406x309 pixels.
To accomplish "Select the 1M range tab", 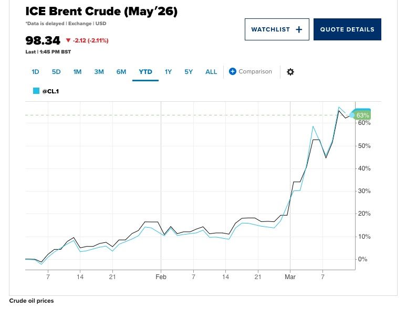I will 77,72.
